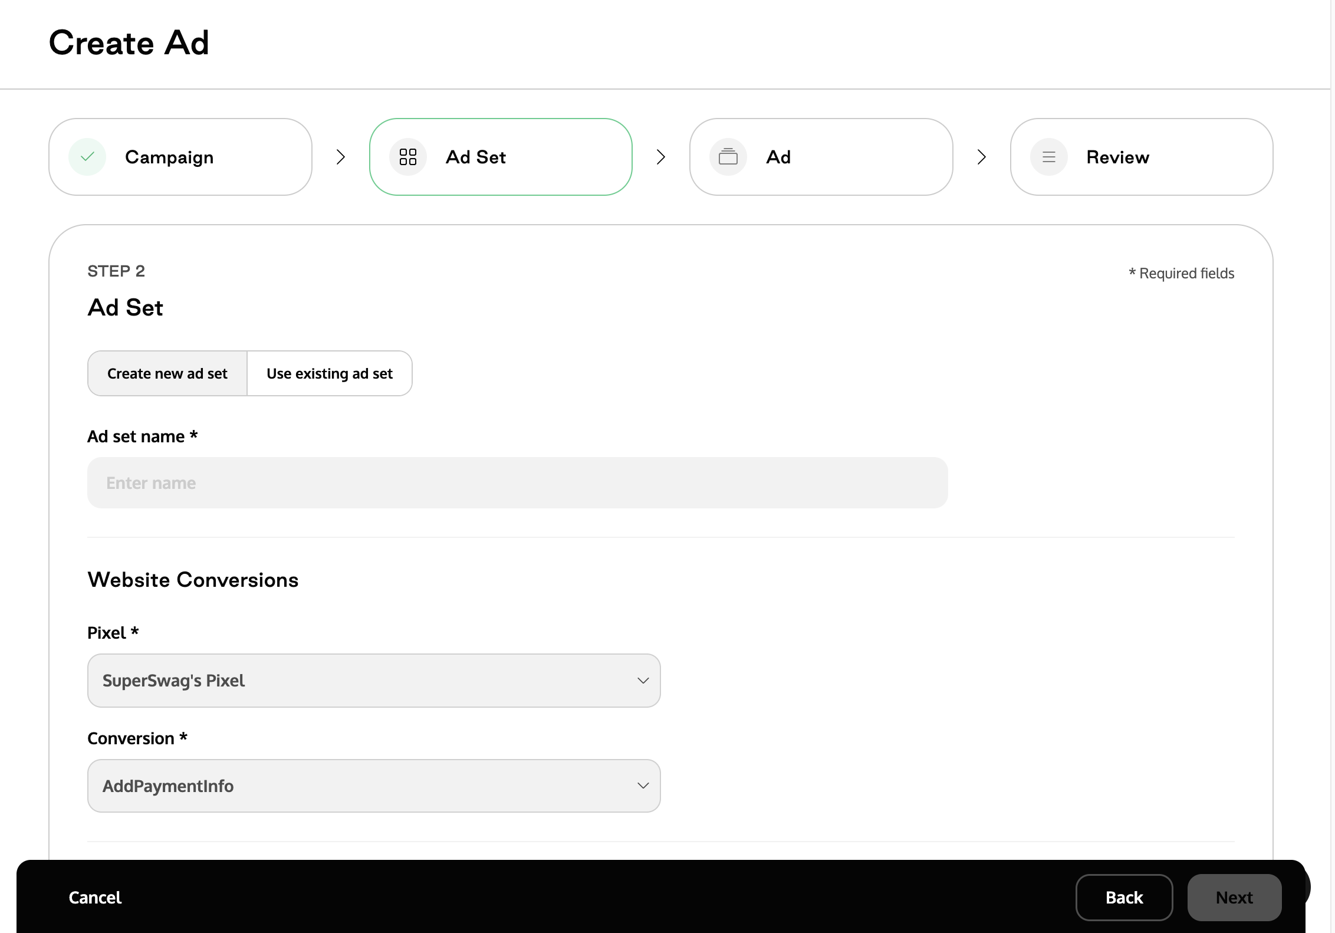This screenshot has height=933, width=1335.
Task: Open the Pixel dropdown showing SuperSwag's Pixel
Action: pos(374,681)
